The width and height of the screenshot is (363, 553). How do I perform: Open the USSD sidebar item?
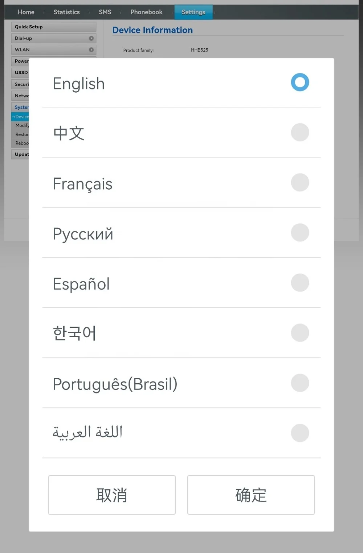(21, 73)
